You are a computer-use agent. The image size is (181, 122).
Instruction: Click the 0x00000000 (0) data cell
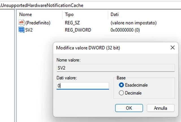pos(125,30)
